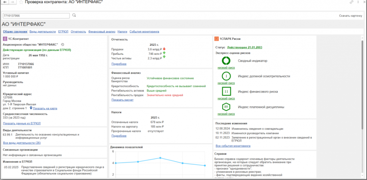Click Просроченные налоги value отсутствуют
This screenshot has height=180, width=367.
tap(156, 131)
